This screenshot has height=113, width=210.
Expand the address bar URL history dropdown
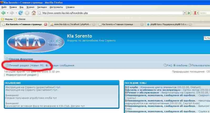(185, 13)
